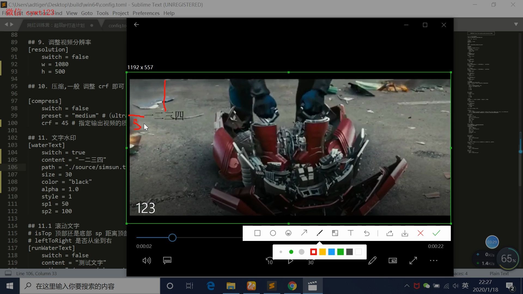Screen dimensions: 523x294
Task: Skip forward 30 seconds
Action: 311,262
